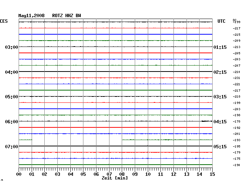This screenshot has height=184, width=242.
Task: Click the 01:15 UTC time label
Action: pyautogui.click(x=220, y=47)
